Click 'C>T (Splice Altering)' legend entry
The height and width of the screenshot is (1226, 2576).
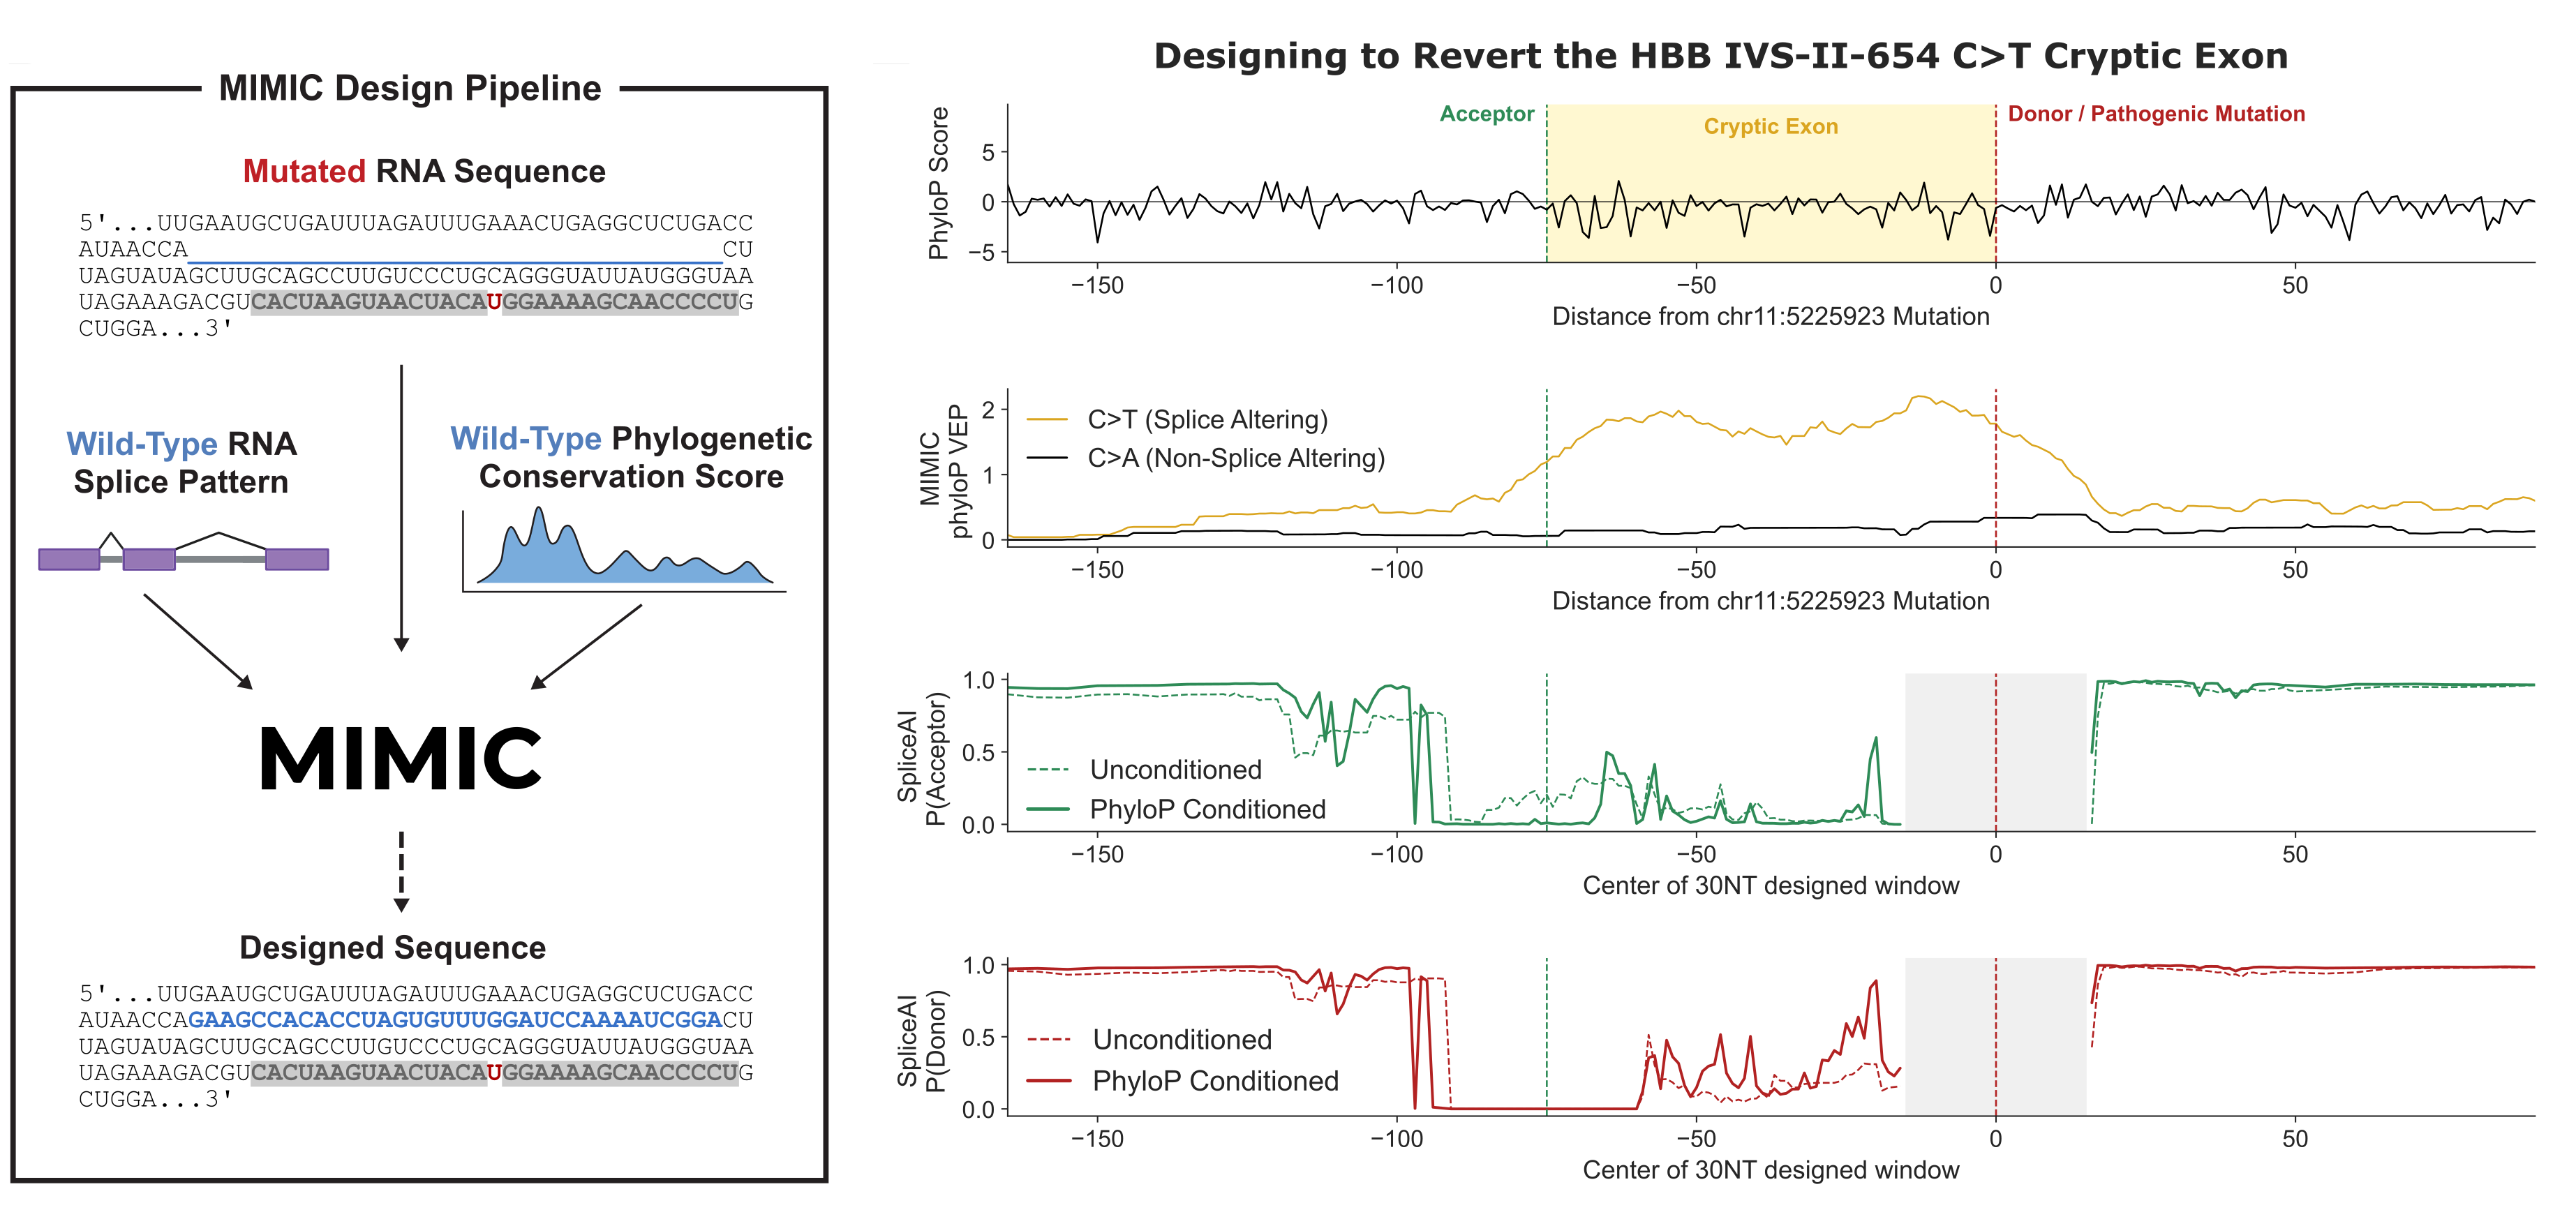point(1207,420)
